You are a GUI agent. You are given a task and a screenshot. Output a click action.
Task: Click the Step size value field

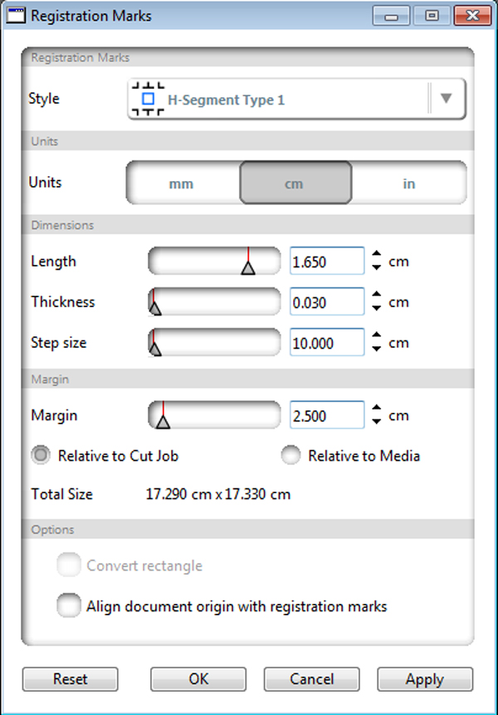326,342
